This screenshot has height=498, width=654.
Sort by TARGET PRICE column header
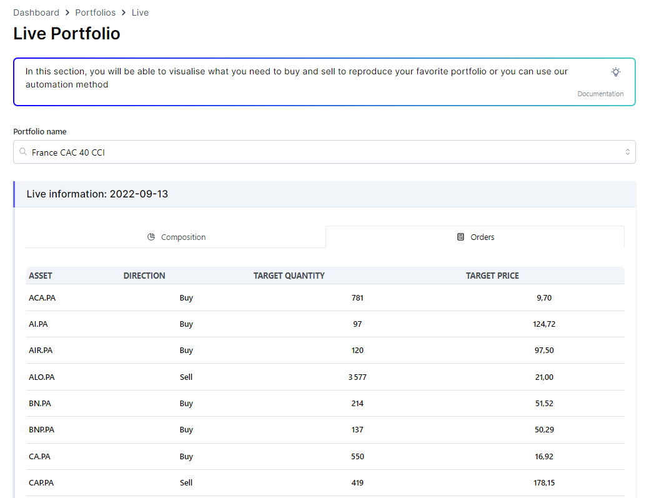tap(492, 276)
